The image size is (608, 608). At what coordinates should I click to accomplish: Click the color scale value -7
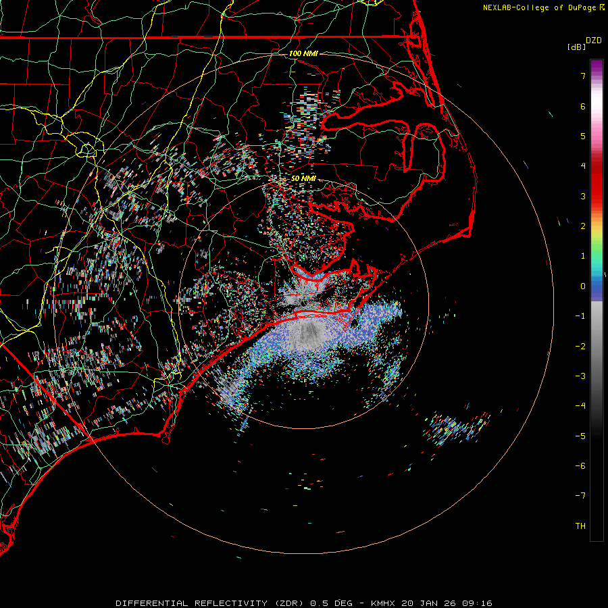pyautogui.click(x=580, y=496)
